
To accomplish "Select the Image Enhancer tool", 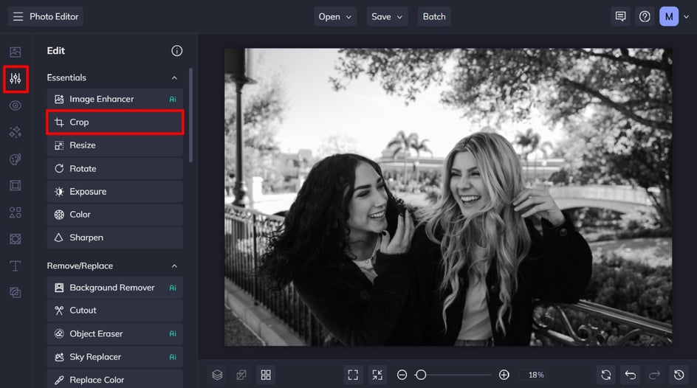I will (x=114, y=99).
